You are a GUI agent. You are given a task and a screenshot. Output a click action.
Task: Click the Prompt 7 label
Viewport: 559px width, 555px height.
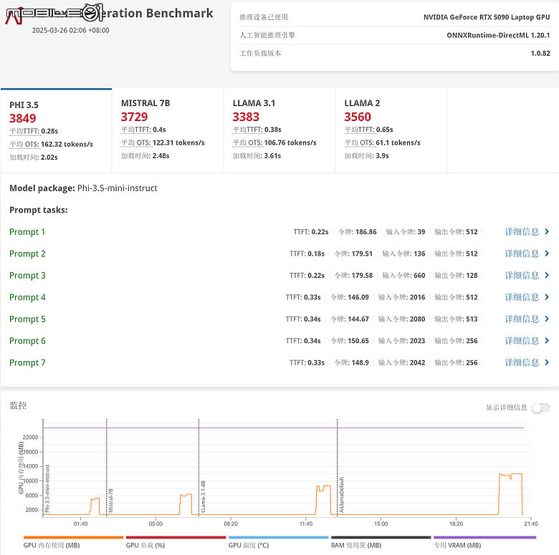pos(27,362)
